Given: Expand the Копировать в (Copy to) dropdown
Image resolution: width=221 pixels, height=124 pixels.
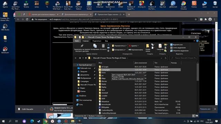Looking at the screenshot, I should (126, 50).
